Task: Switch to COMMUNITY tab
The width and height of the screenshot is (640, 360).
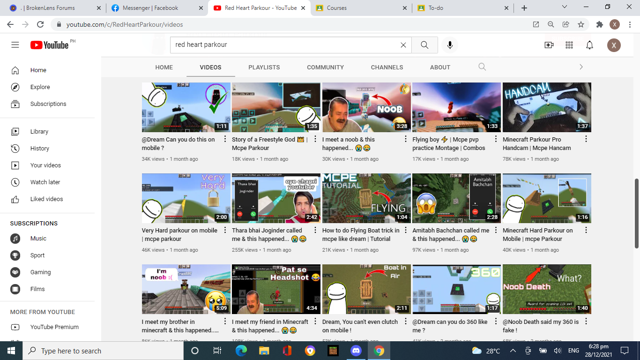Action: (x=325, y=67)
